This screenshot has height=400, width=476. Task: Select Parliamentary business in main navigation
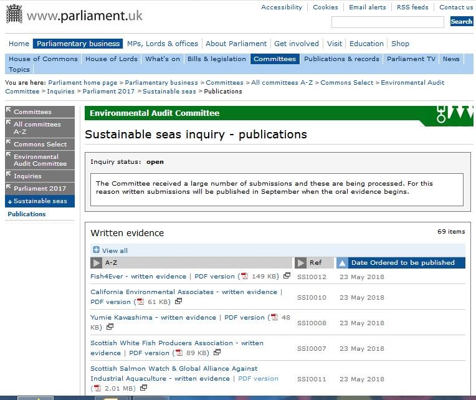tap(78, 44)
